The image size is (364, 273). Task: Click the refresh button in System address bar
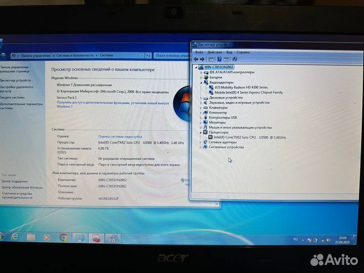tap(148, 56)
